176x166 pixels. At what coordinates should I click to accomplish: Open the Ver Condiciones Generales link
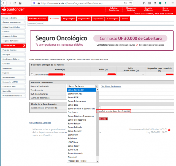(40, 123)
